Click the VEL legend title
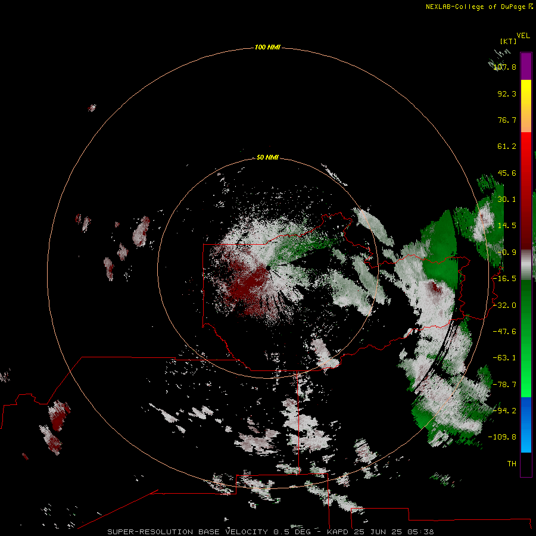Viewport: 536px width, 536px height. tap(523, 36)
